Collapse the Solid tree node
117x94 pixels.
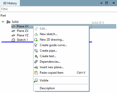[x=3, y=22]
